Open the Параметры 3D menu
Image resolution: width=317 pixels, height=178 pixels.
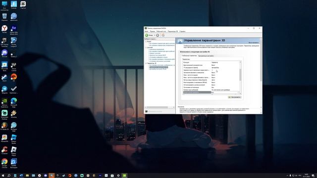173,32
